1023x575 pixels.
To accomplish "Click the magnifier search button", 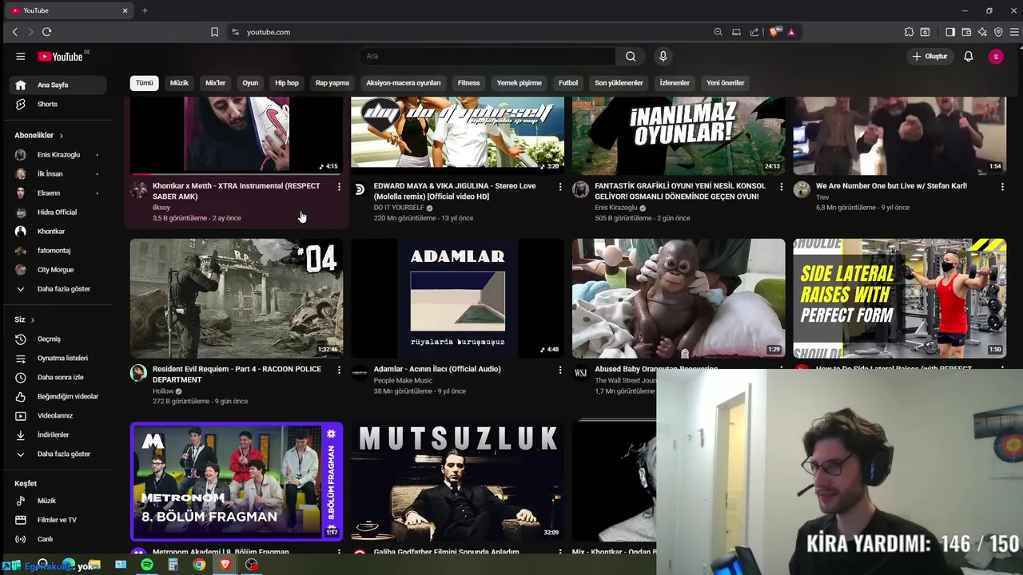I will (x=631, y=56).
